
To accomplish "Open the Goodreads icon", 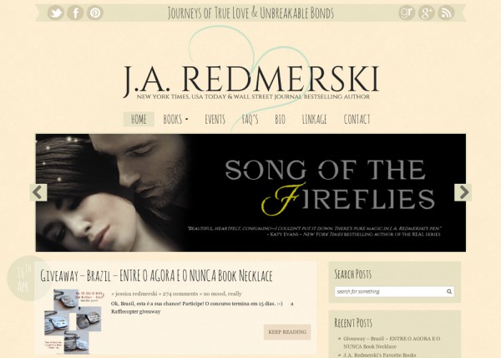I will pos(407,13).
